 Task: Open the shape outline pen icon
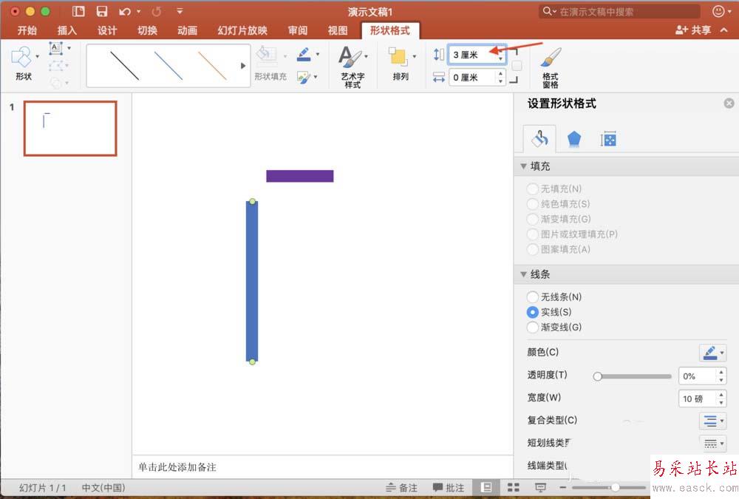[304, 54]
